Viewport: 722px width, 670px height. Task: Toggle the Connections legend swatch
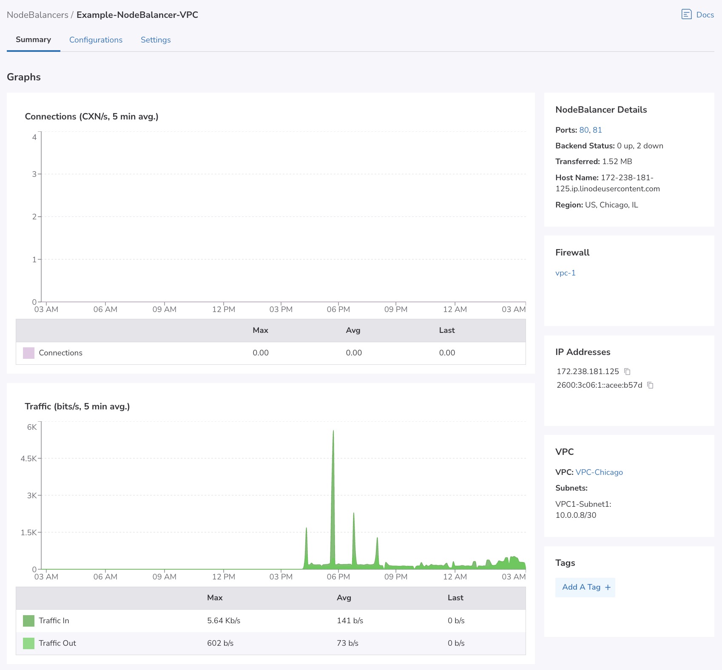(28, 353)
